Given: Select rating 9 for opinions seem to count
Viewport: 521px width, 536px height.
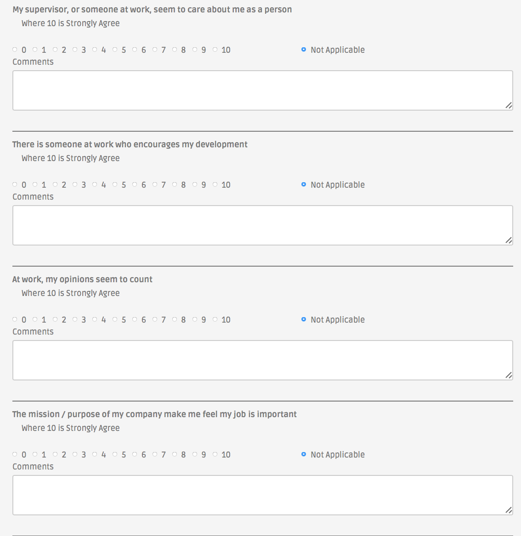Looking at the screenshot, I should pyautogui.click(x=195, y=319).
